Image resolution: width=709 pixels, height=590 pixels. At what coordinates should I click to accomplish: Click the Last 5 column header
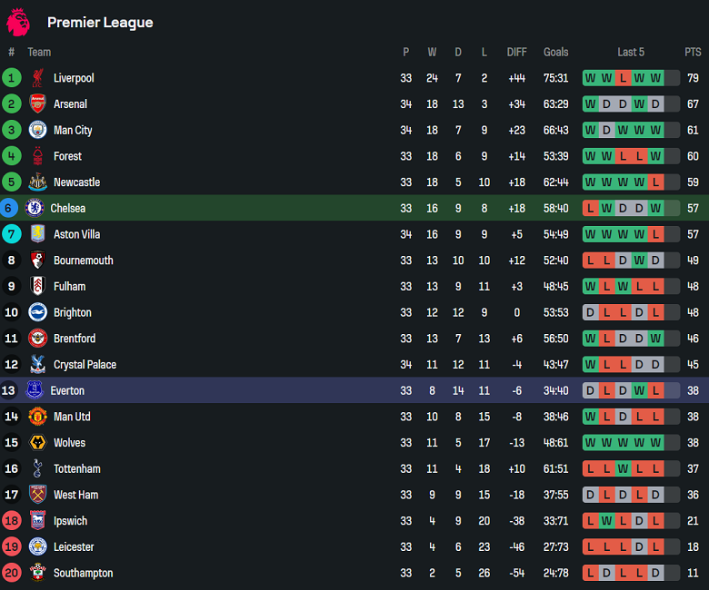coord(630,52)
